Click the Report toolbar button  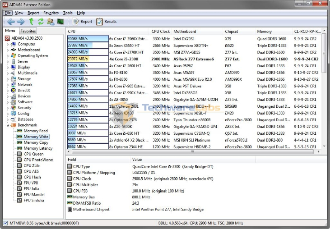pos(82,22)
